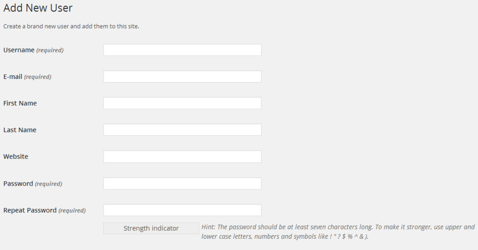Focus the Website text box
The image size is (478, 250).
(x=182, y=157)
